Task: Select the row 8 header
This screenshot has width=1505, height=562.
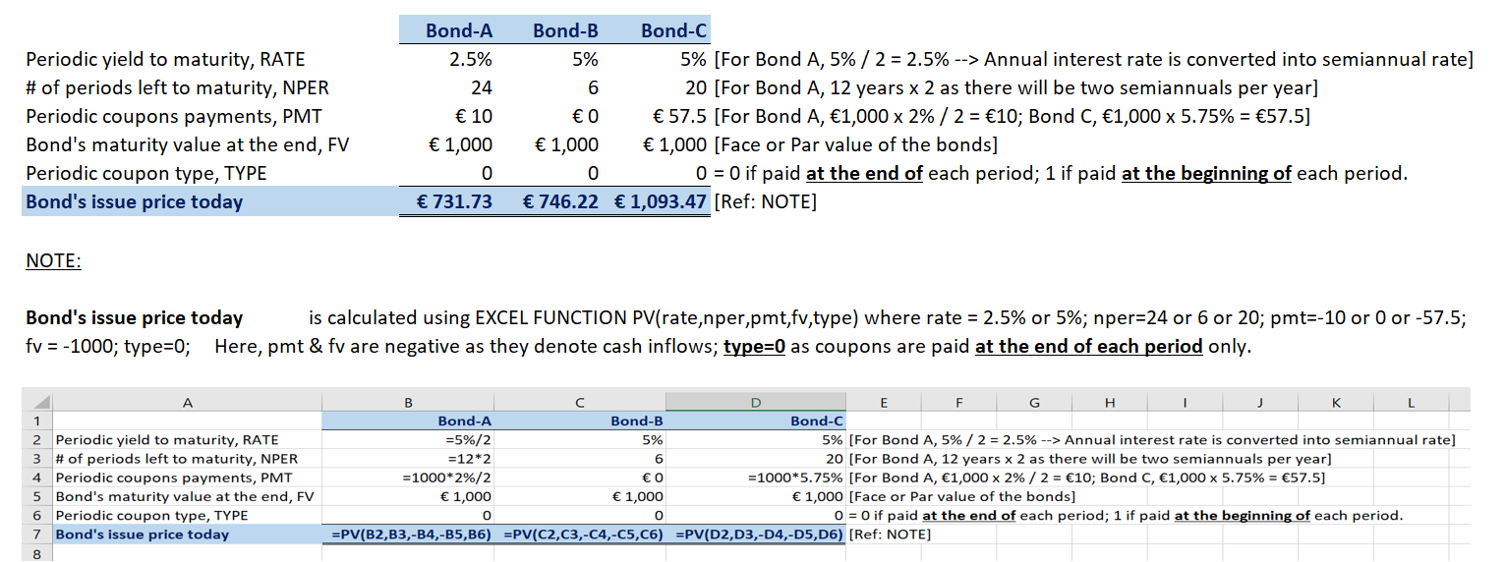Action: pos(37,553)
